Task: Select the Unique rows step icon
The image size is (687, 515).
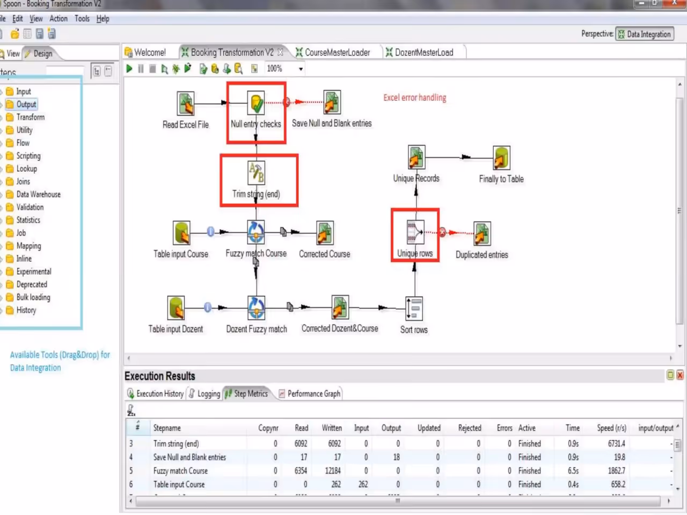Action: pyautogui.click(x=415, y=232)
